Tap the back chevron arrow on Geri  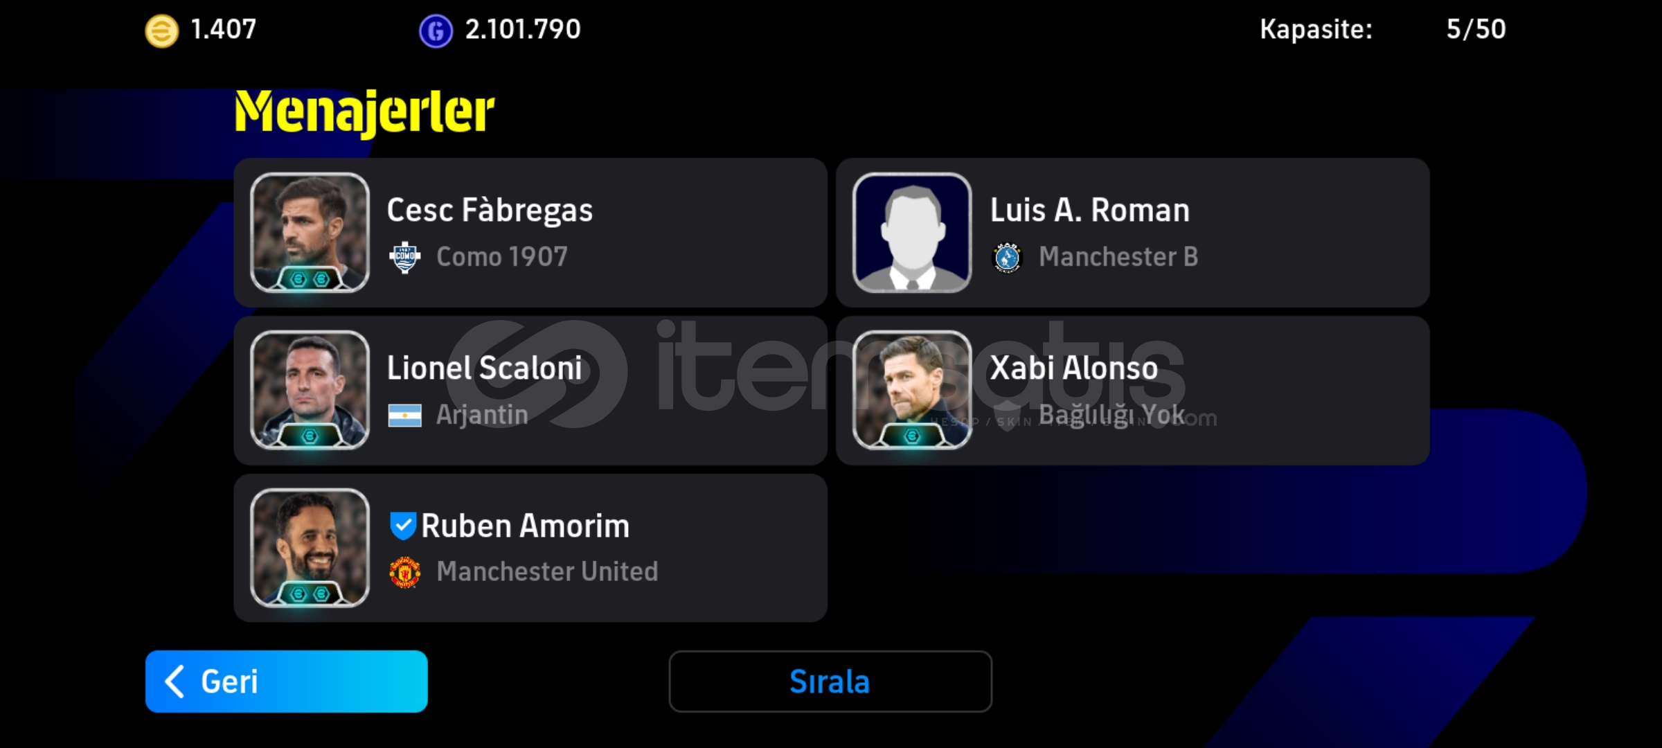(175, 682)
